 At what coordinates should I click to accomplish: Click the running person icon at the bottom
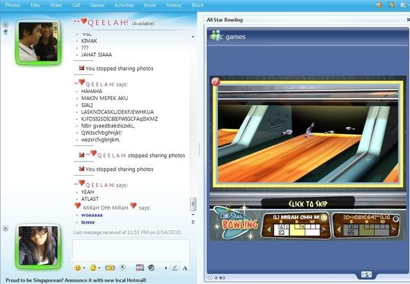point(366,274)
